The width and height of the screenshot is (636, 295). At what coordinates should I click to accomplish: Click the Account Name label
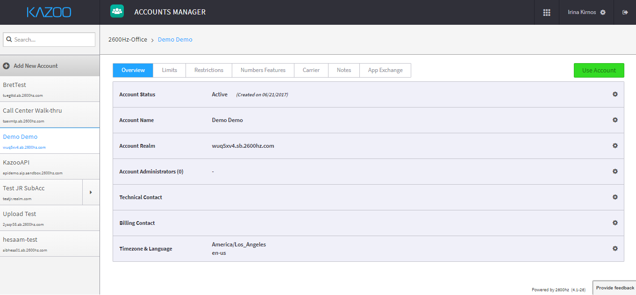pos(136,120)
